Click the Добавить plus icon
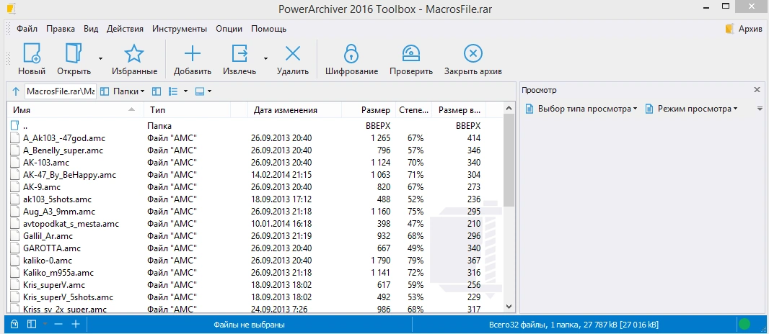The height and width of the screenshot is (334, 769). 192,53
